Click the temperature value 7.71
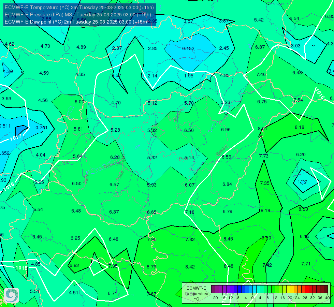The width and height of the screenshot is (334, 307). (306, 264)
